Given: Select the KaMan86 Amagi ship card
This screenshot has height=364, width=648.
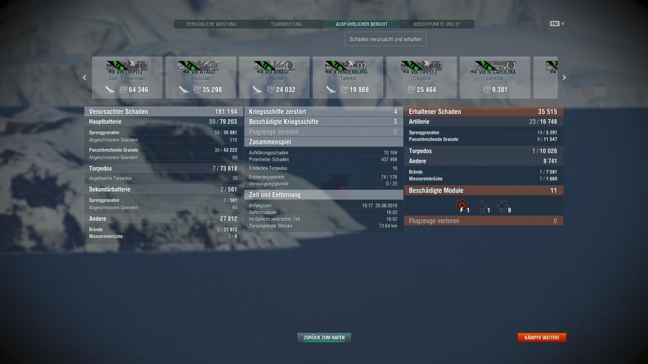Looking at the screenshot, I should (274, 78).
